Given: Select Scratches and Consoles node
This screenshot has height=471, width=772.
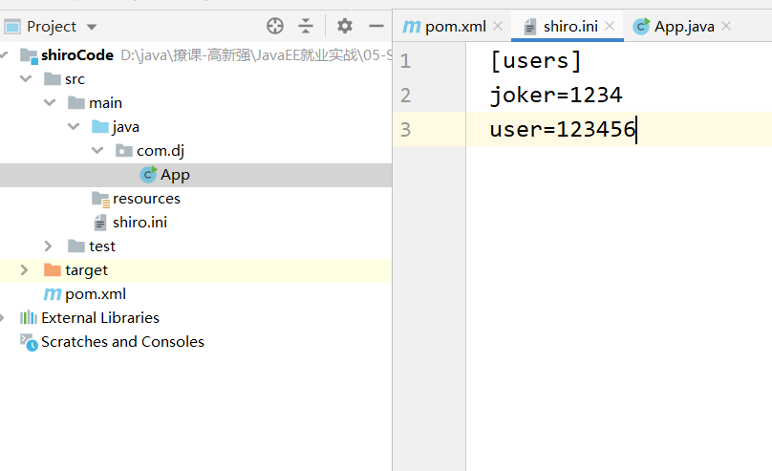Looking at the screenshot, I should (122, 342).
